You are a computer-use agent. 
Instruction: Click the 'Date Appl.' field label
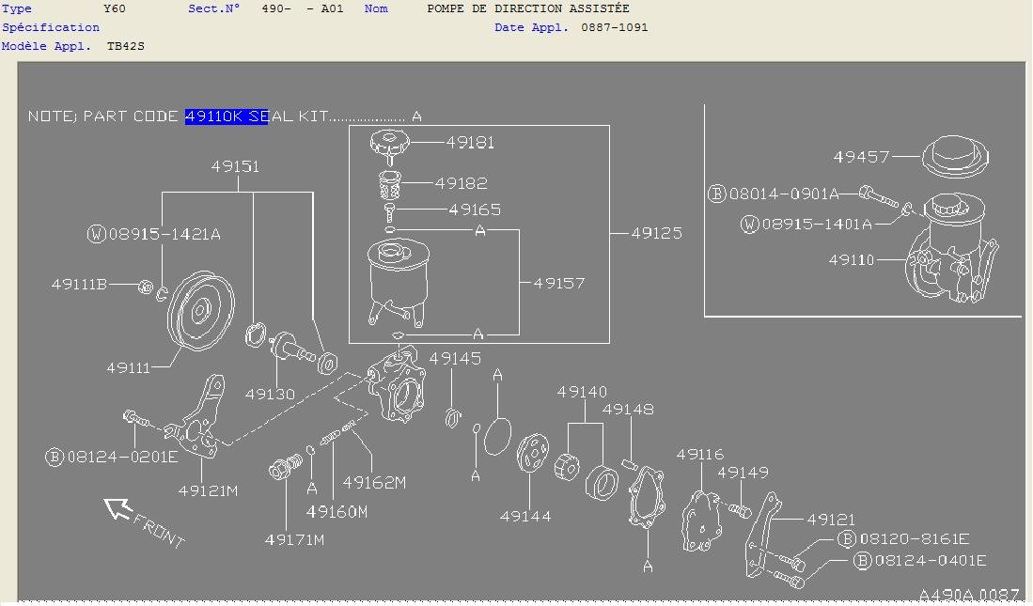(531, 27)
